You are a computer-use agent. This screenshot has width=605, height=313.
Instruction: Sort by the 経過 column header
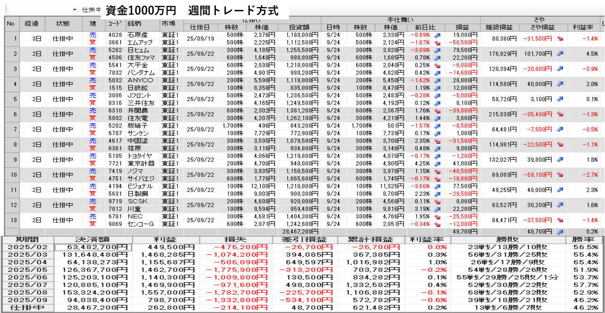tap(32, 24)
